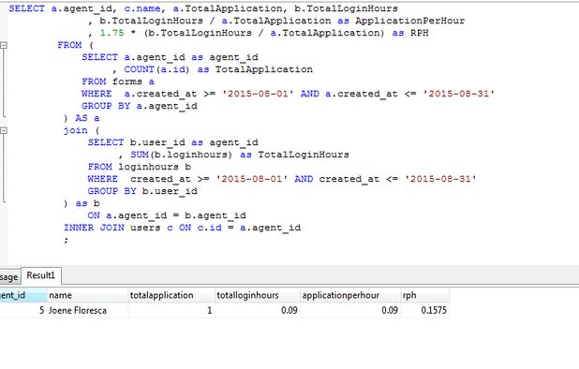Click the first SELECT a.agent_id, c.name line

click(203, 8)
